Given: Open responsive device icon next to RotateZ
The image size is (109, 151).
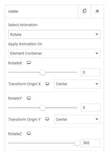Looking at the screenshot, I should point(29,133).
